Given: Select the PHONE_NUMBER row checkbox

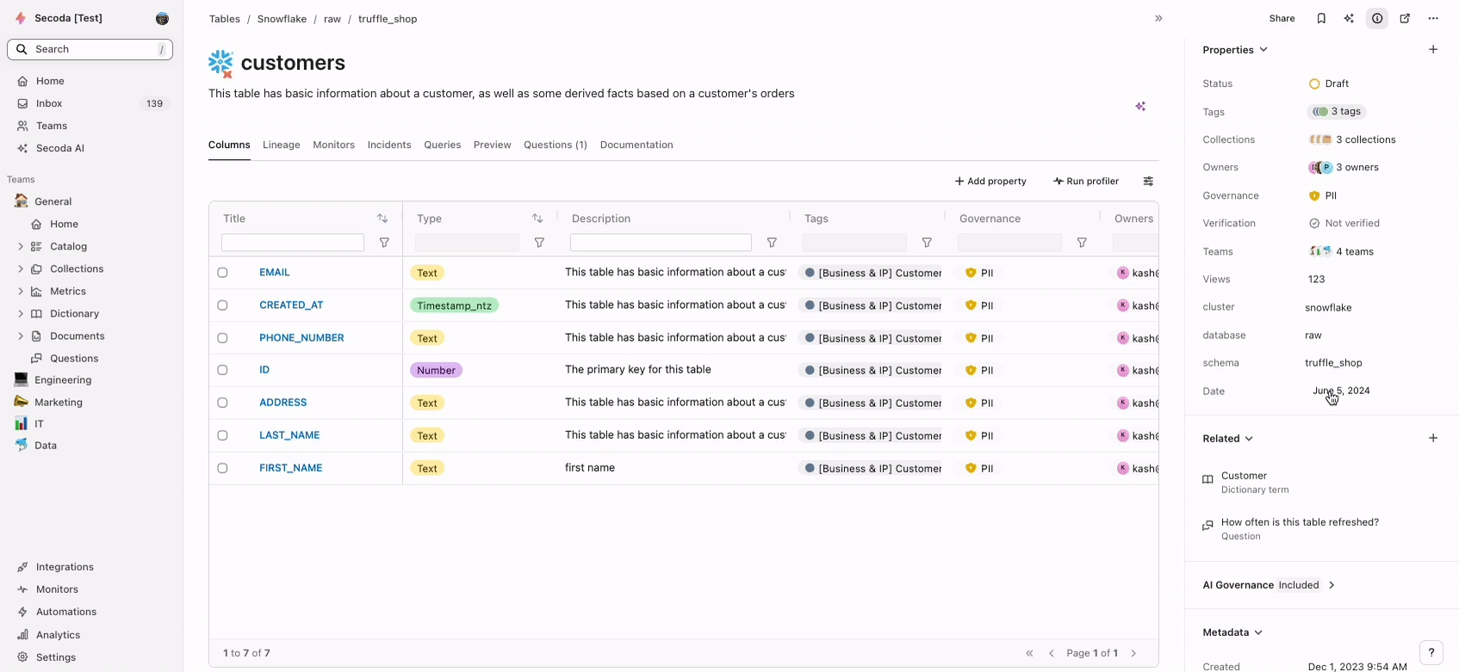Looking at the screenshot, I should (222, 338).
